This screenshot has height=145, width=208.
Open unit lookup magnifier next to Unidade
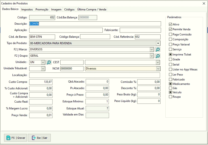(x=49, y=62)
